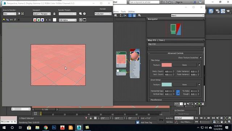Toggle the Selection Lock icon
Screen dimensions: 232x131
(x=91, y=118)
